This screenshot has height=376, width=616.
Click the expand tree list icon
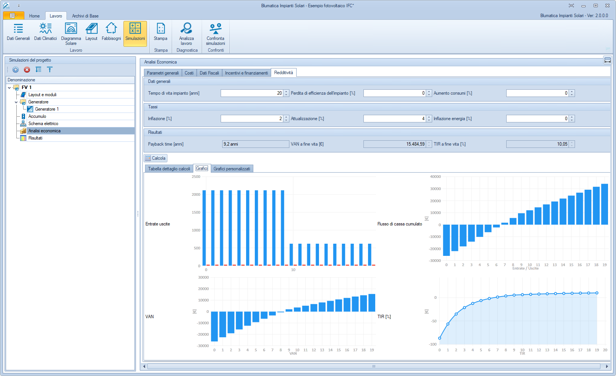tap(38, 70)
